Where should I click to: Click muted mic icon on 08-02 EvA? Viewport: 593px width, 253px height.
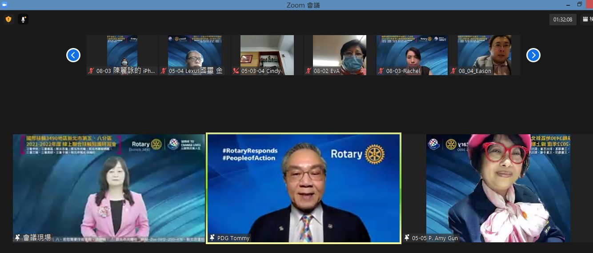[309, 71]
